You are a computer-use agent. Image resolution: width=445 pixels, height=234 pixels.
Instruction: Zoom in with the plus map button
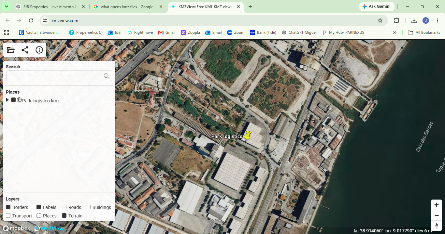pos(437,205)
